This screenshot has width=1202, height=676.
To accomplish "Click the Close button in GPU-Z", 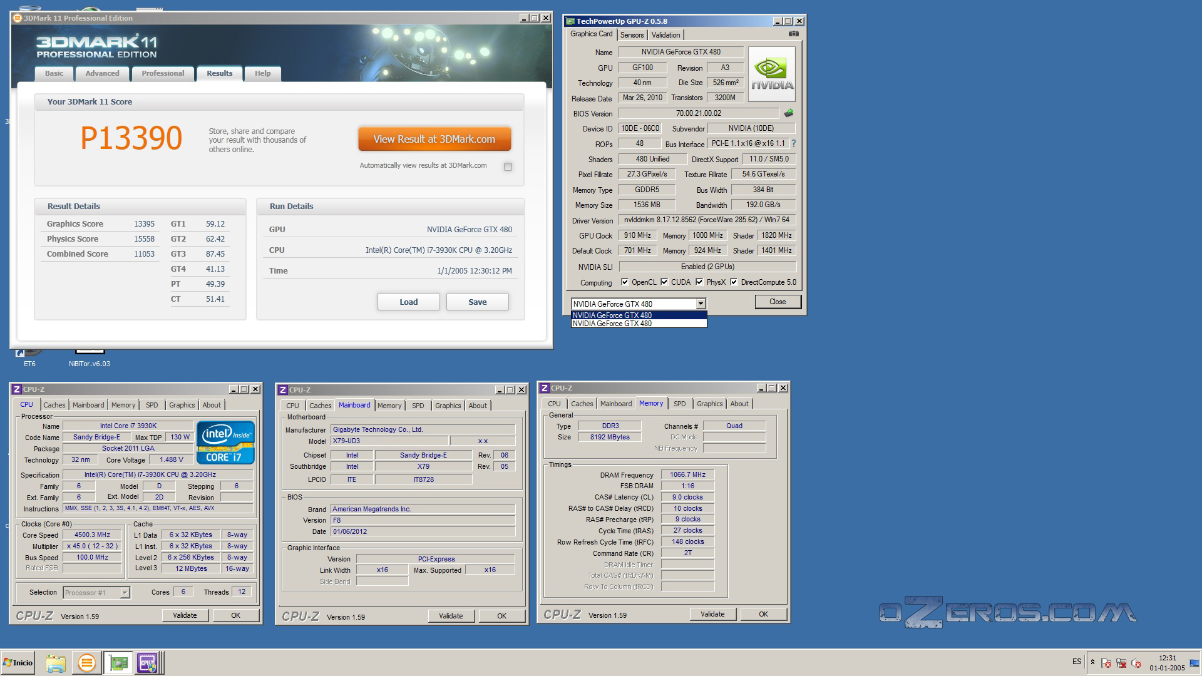I will [778, 302].
